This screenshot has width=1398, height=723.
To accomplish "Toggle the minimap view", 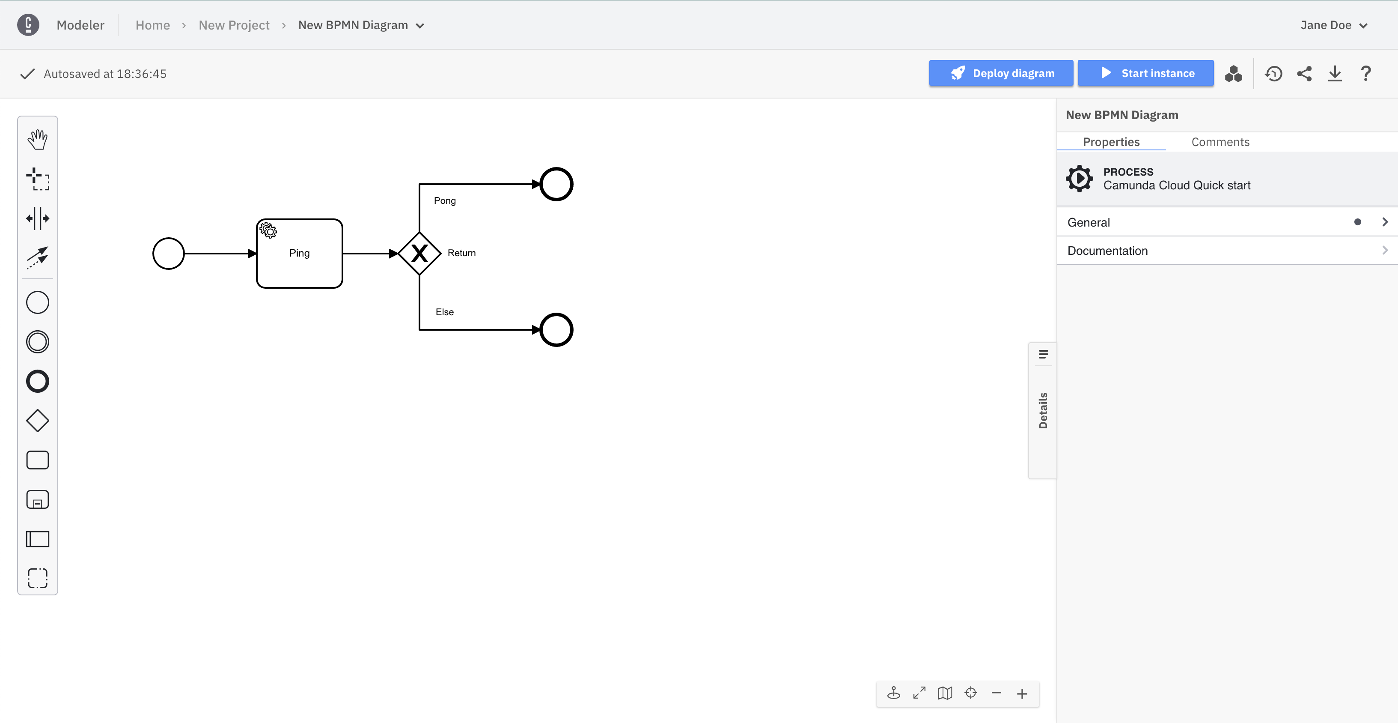I will (945, 693).
